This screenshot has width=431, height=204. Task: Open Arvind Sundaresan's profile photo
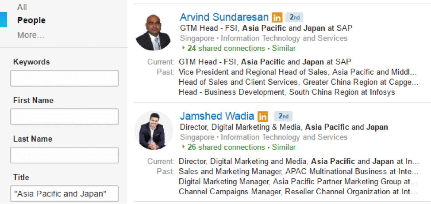[x=153, y=31]
